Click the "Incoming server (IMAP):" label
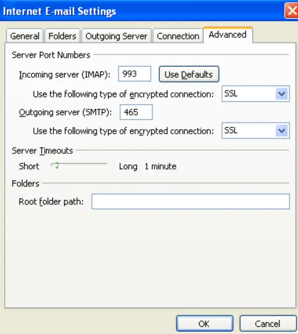This screenshot has width=298, height=334. (x=64, y=75)
